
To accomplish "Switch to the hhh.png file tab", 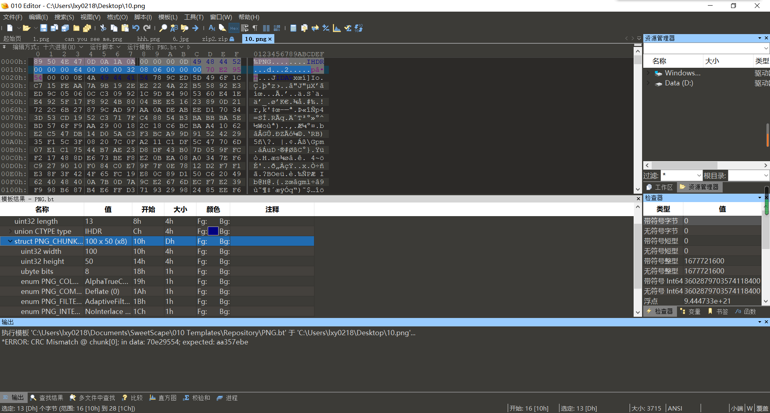I will (148, 39).
